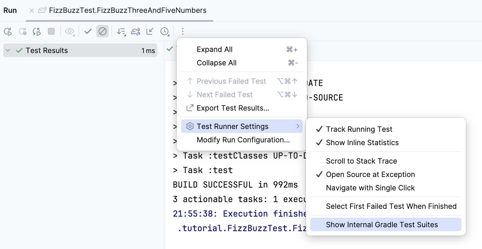Viewport: 482px width, 249px height.
Task: Collapse the Test Results tree node
Action: coord(8,51)
